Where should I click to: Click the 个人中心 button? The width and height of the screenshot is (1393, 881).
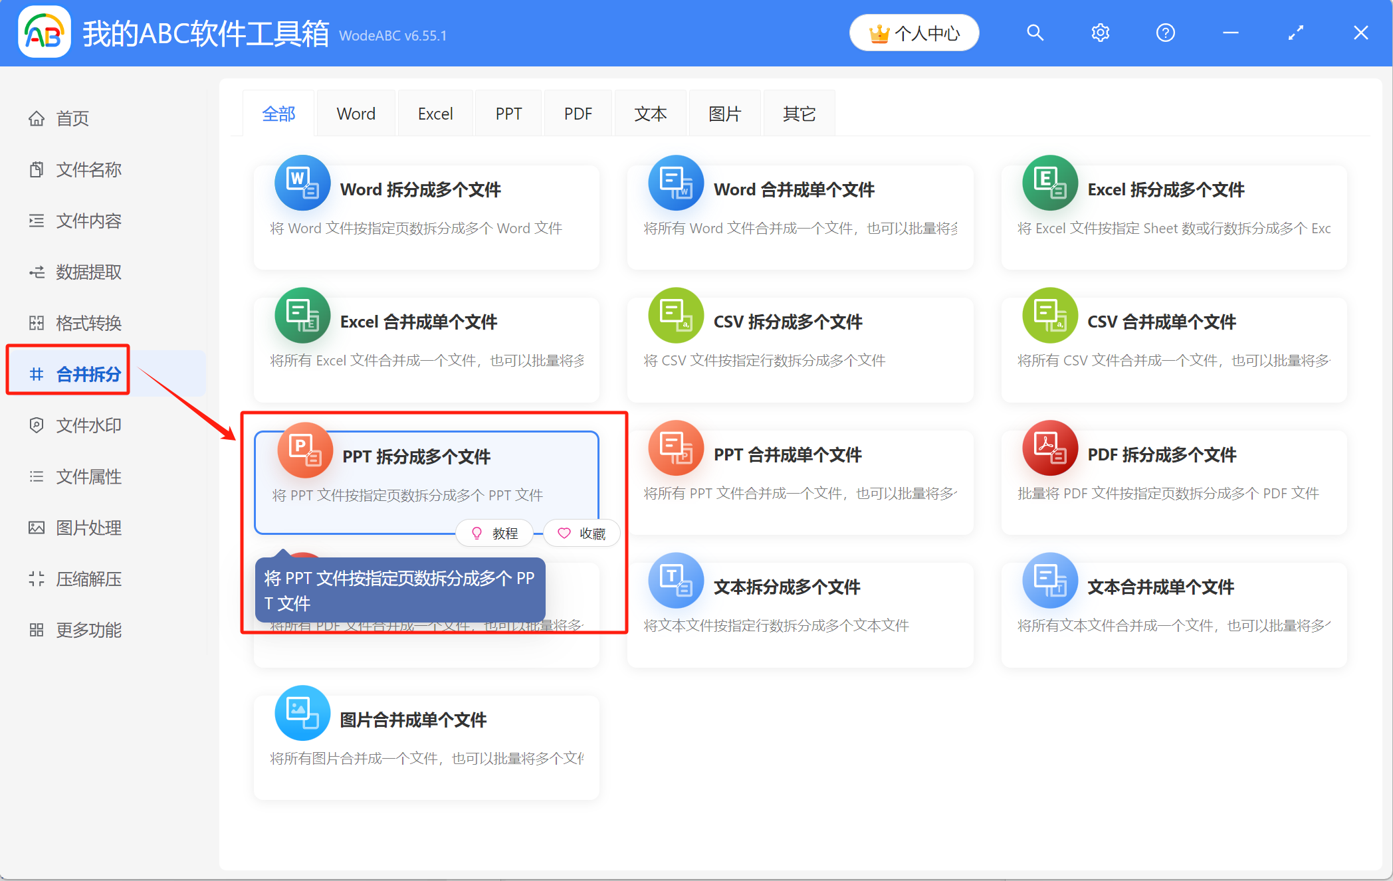tap(914, 33)
